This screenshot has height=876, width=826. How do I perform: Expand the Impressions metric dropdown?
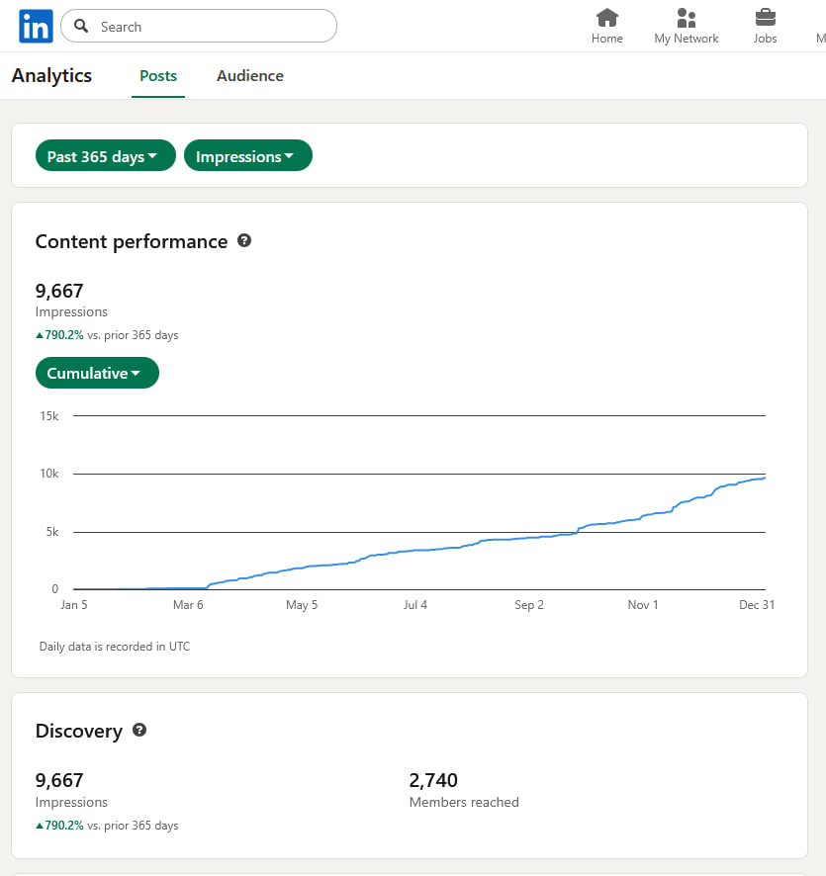(247, 156)
